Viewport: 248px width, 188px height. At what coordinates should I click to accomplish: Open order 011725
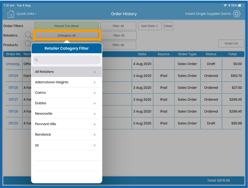tap(13, 123)
